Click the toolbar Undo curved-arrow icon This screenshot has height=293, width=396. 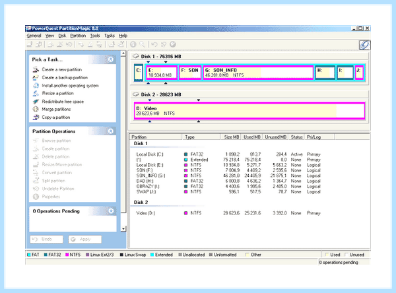click(x=154, y=44)
